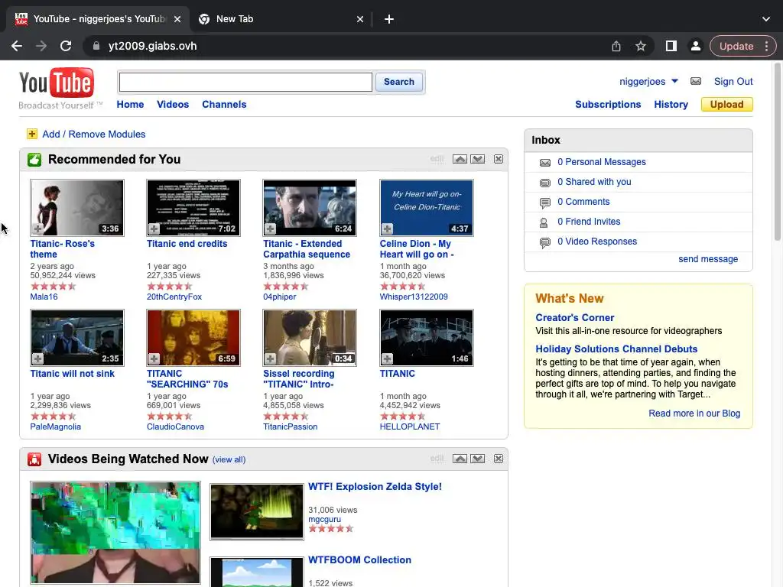Open uploader TitanicPassion channel
Viewport: 783px width, 587px height.
pos(290,426)
